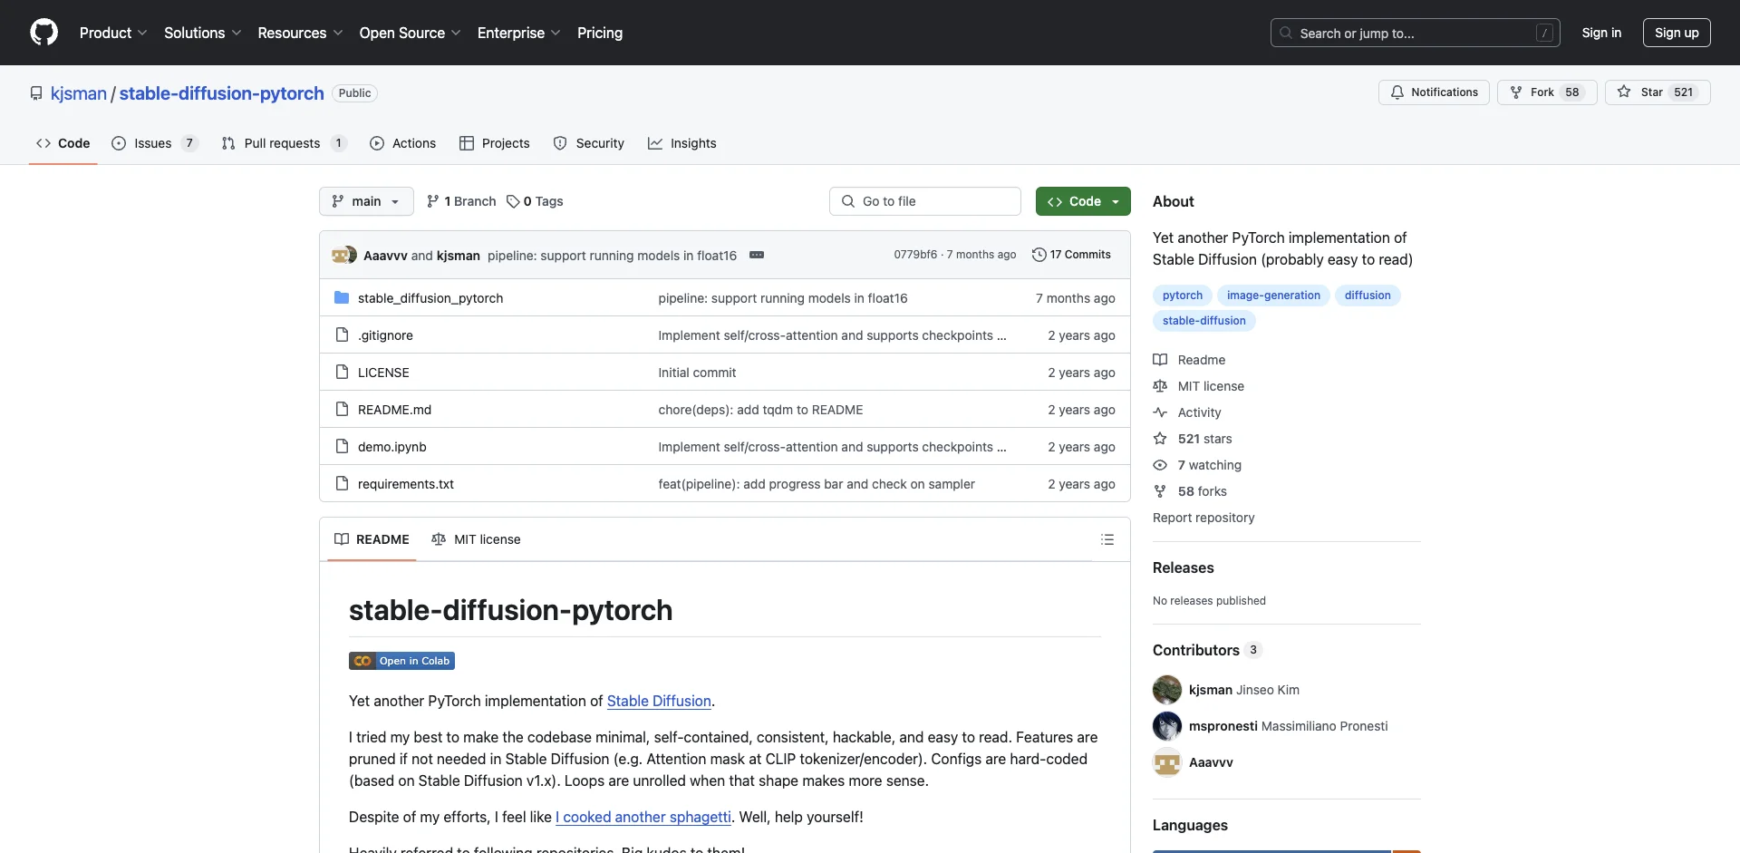Click the Sign up button
Image resolution: width=1740 pixels, height=853 pixels.
[1677, 33]
